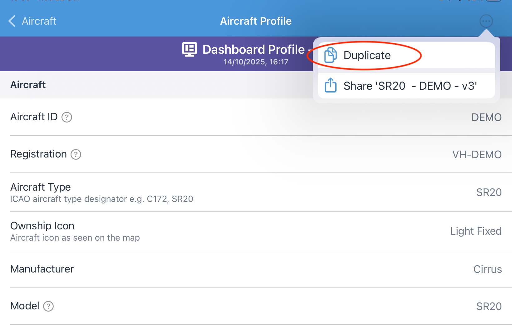This screenshot has height=325, width=512.
Task: Open Model help question mark
Action: tap(48, 306)
